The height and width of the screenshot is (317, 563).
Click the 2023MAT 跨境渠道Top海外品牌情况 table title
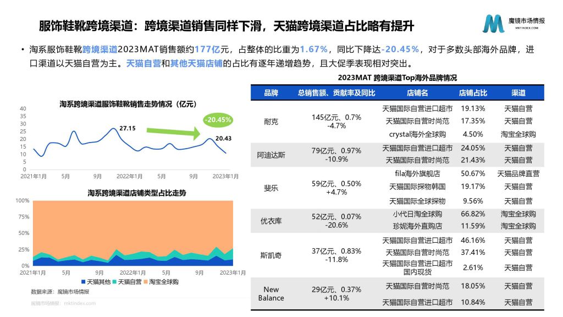click(x=397, y=78)
